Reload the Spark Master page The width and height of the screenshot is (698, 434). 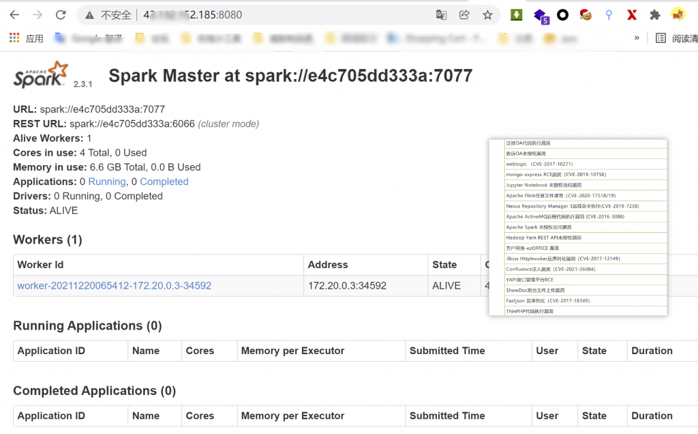click(x=61, y=15)
